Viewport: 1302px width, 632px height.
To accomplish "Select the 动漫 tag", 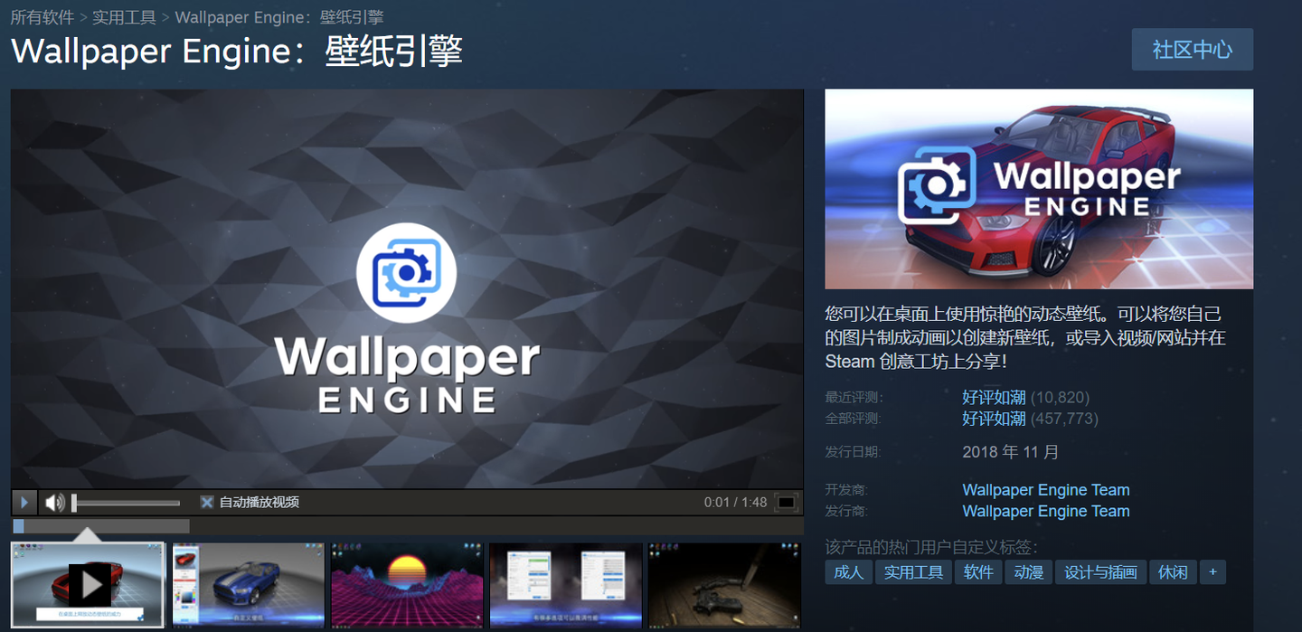I will coord(1029,571).
